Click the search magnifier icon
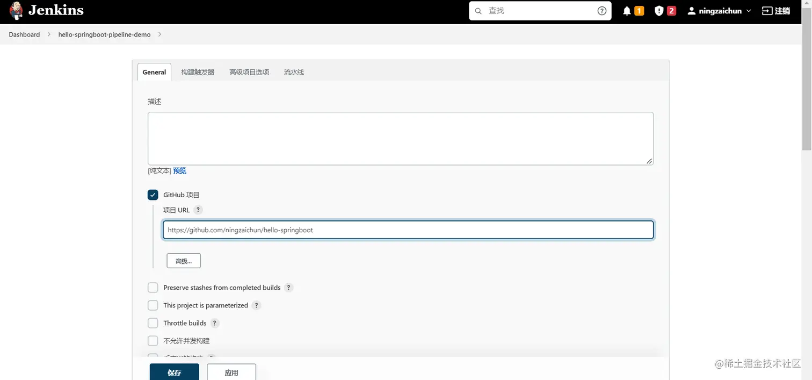812x380 pixels. coord(479,11)
